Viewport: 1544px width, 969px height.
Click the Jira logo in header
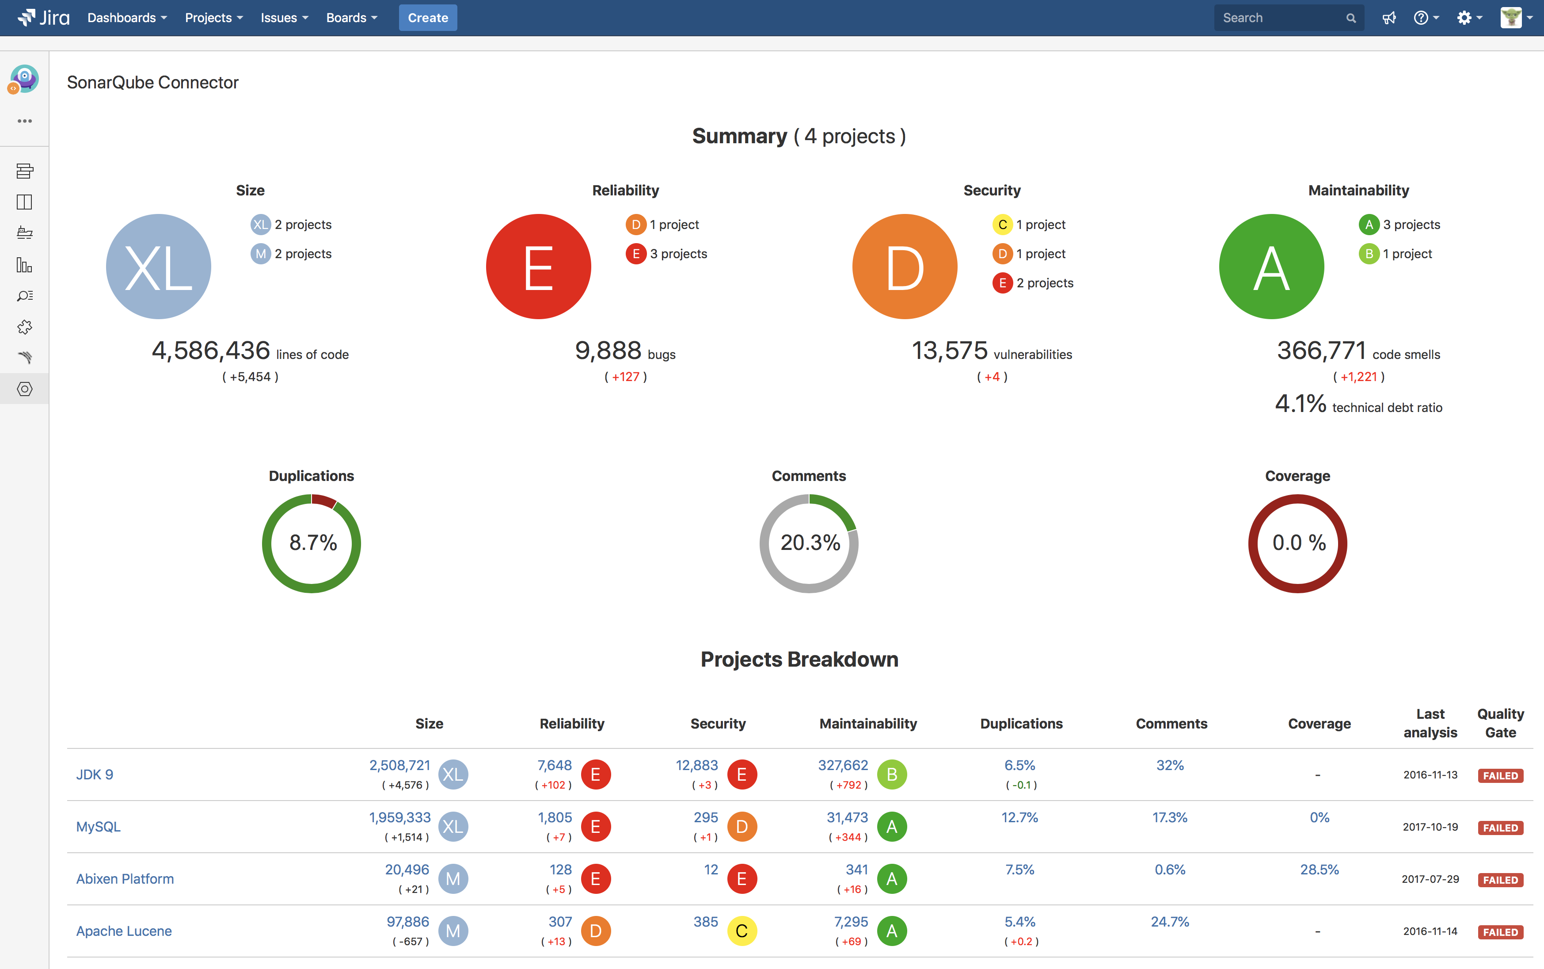pos(44,17)
